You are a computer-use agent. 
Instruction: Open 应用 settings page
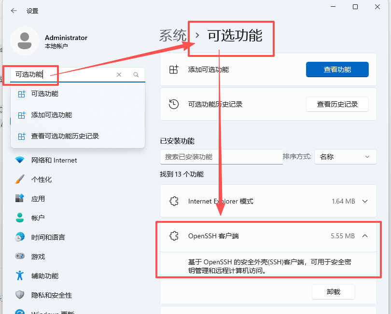pos(38,199)
